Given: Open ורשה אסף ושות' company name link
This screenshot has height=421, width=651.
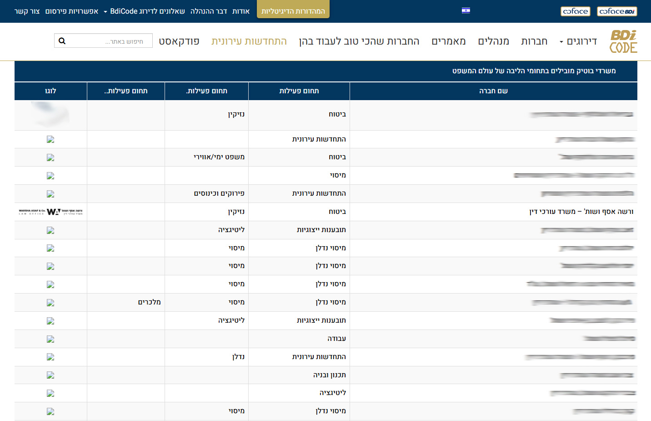Looking at the screenshot, I should coord(581,212).
